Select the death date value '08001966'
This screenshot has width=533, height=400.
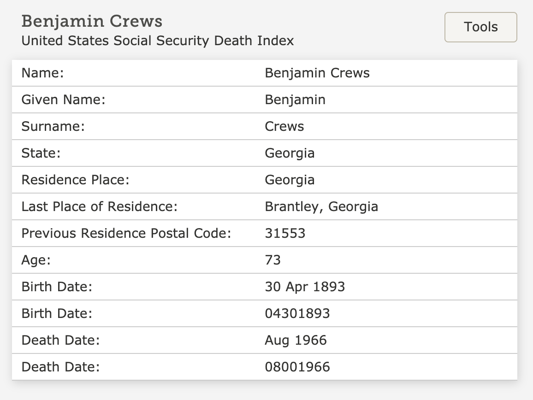point(297,367)
